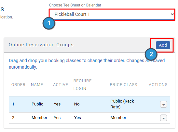Click the ACTIVE column header

(61, 85)
